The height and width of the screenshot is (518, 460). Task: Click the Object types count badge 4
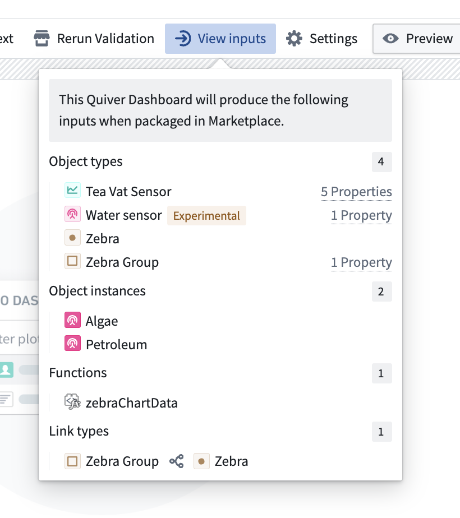point(381,162)
